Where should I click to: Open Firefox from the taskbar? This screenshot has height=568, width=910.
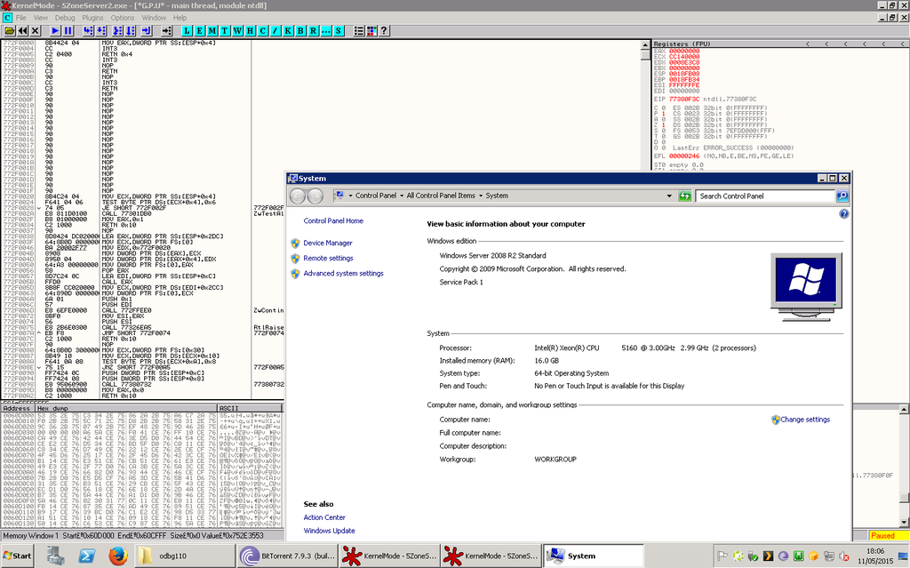(116, 556)
